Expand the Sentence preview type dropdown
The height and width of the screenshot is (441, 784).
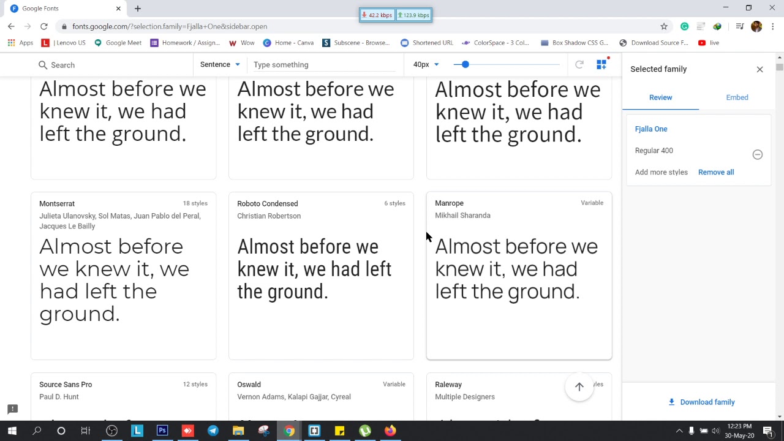click(220, 64)
